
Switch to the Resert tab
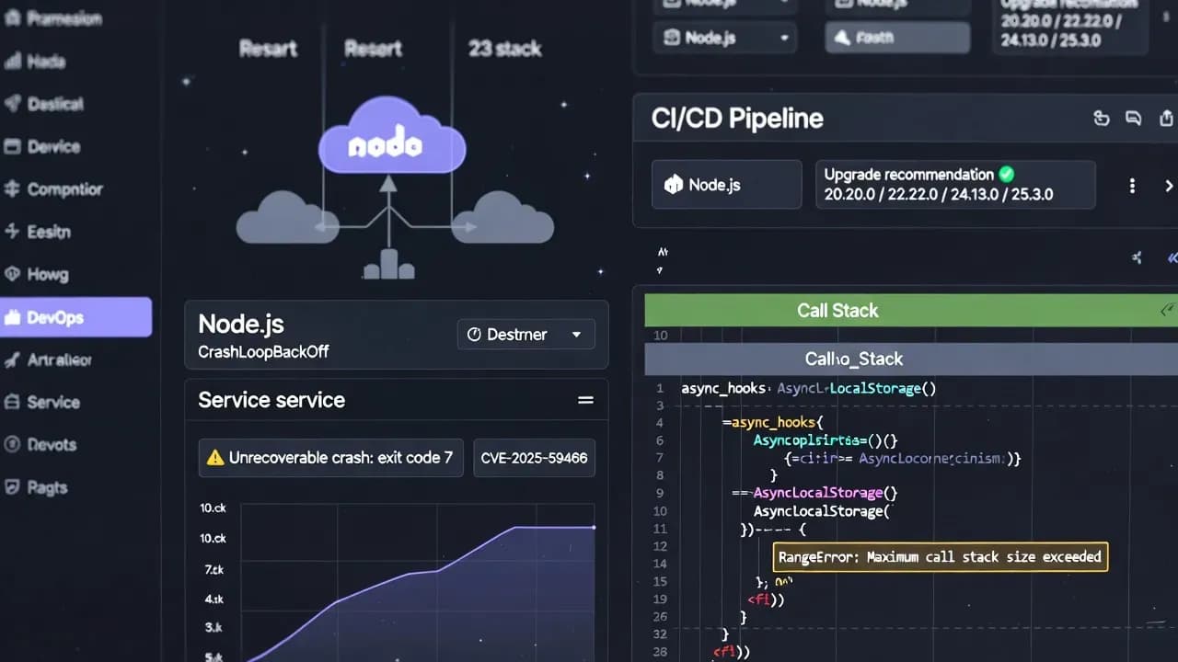(x=372, y=49)
